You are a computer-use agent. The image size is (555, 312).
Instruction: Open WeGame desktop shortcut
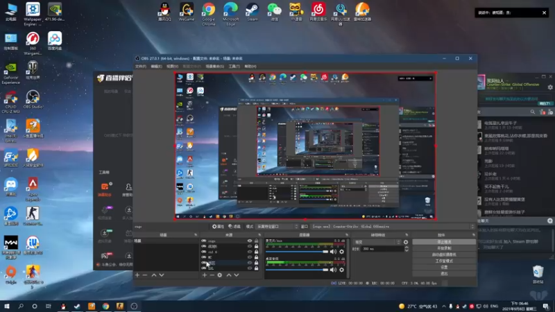(187, 12)
